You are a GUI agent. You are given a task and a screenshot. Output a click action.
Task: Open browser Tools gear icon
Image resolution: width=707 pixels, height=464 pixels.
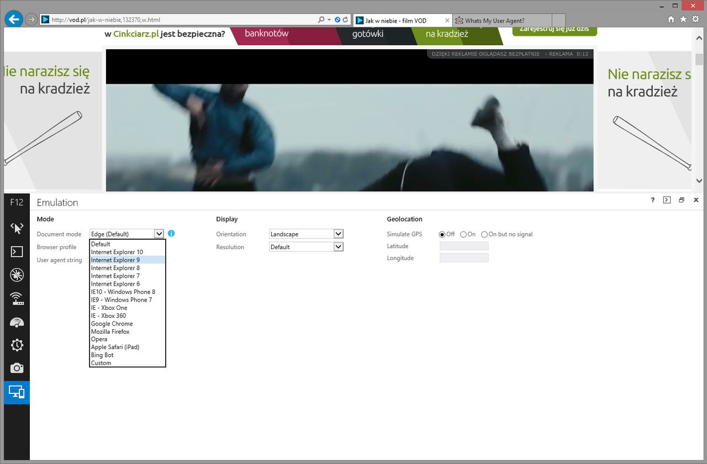tap(695, 19)
